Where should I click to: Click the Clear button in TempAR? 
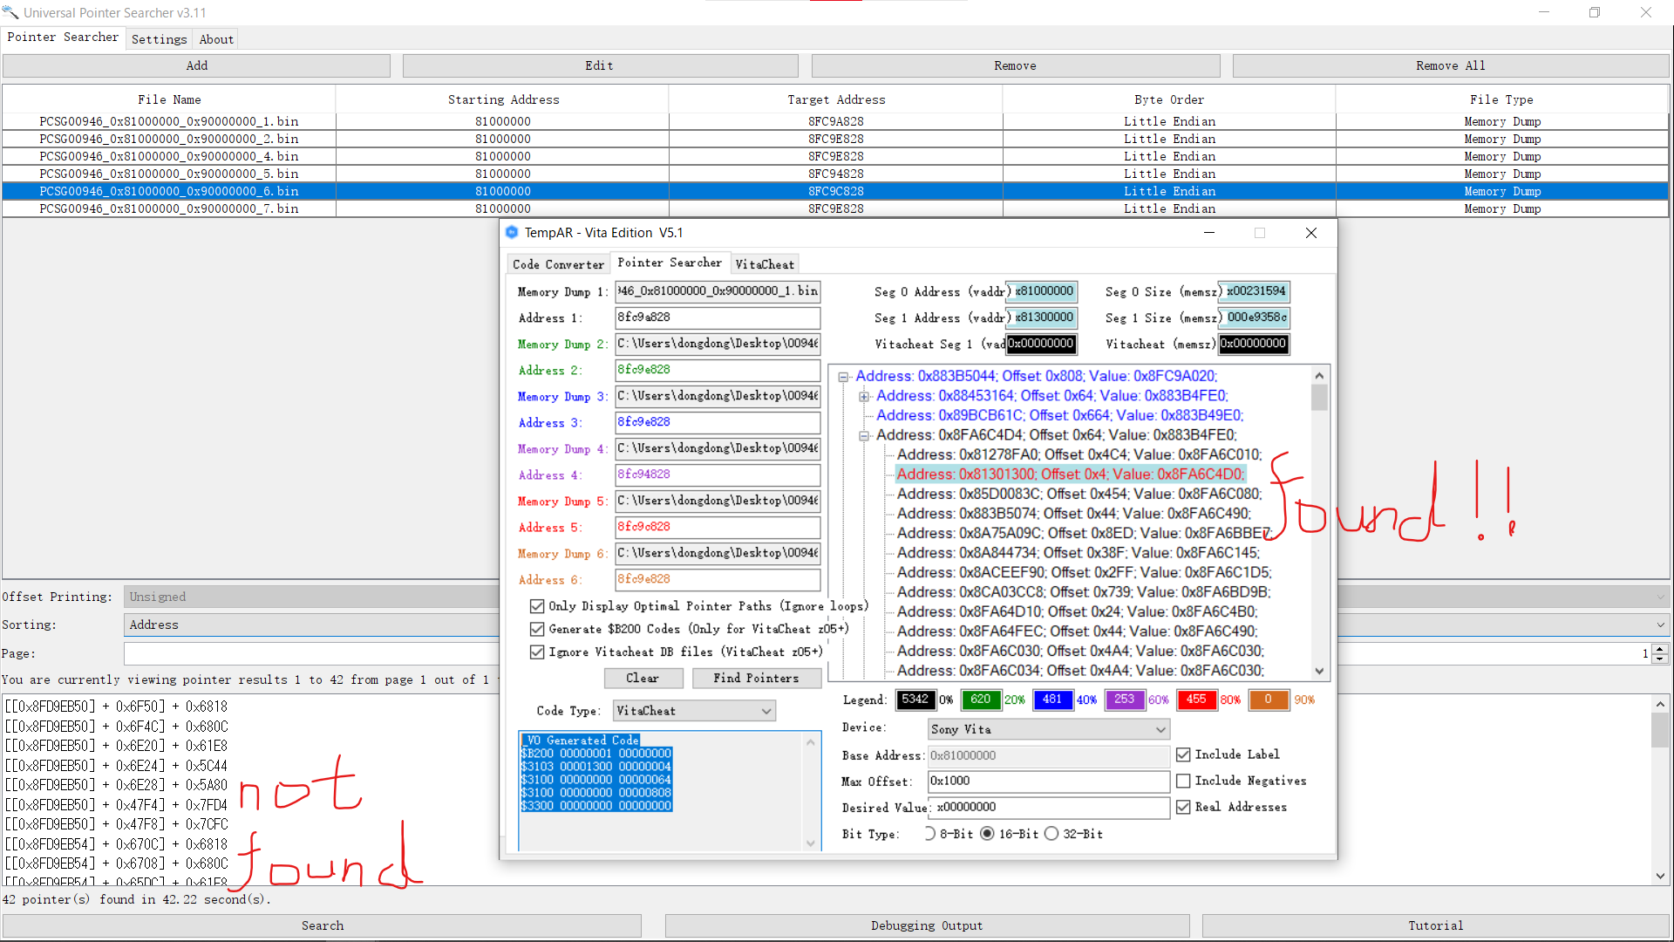(643, 678)
